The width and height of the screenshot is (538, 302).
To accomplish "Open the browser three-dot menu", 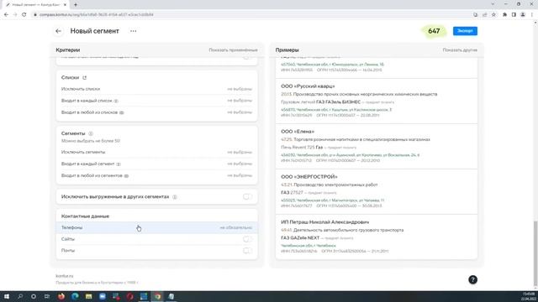I will [532, 15].
